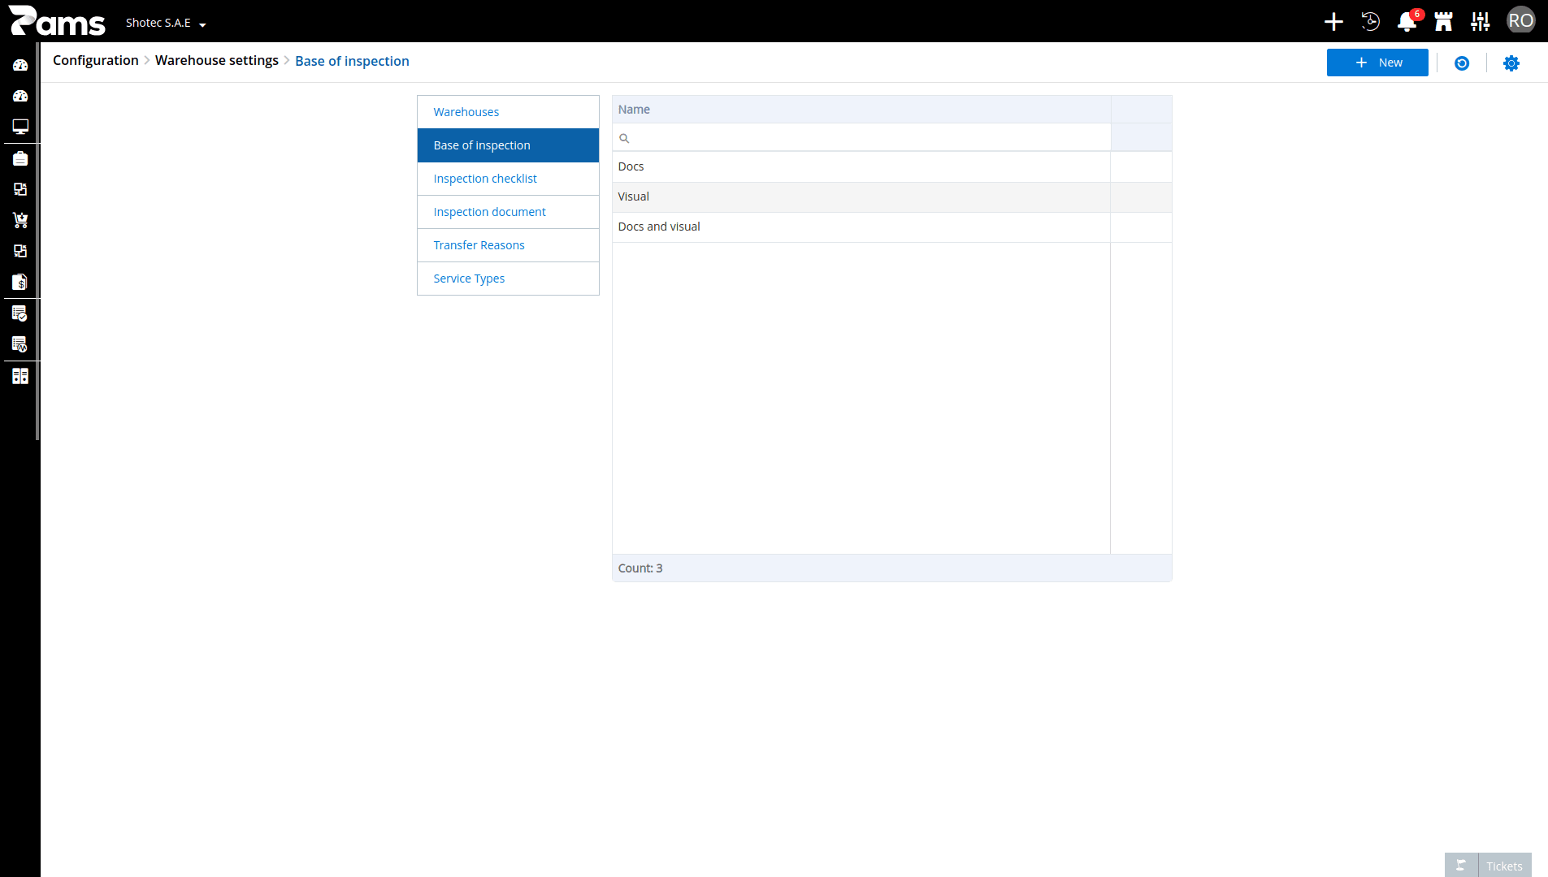Open the castle icon in top bar
Image resolution: width=1548 pixels, height=877 pixels.
point(1443,22)
